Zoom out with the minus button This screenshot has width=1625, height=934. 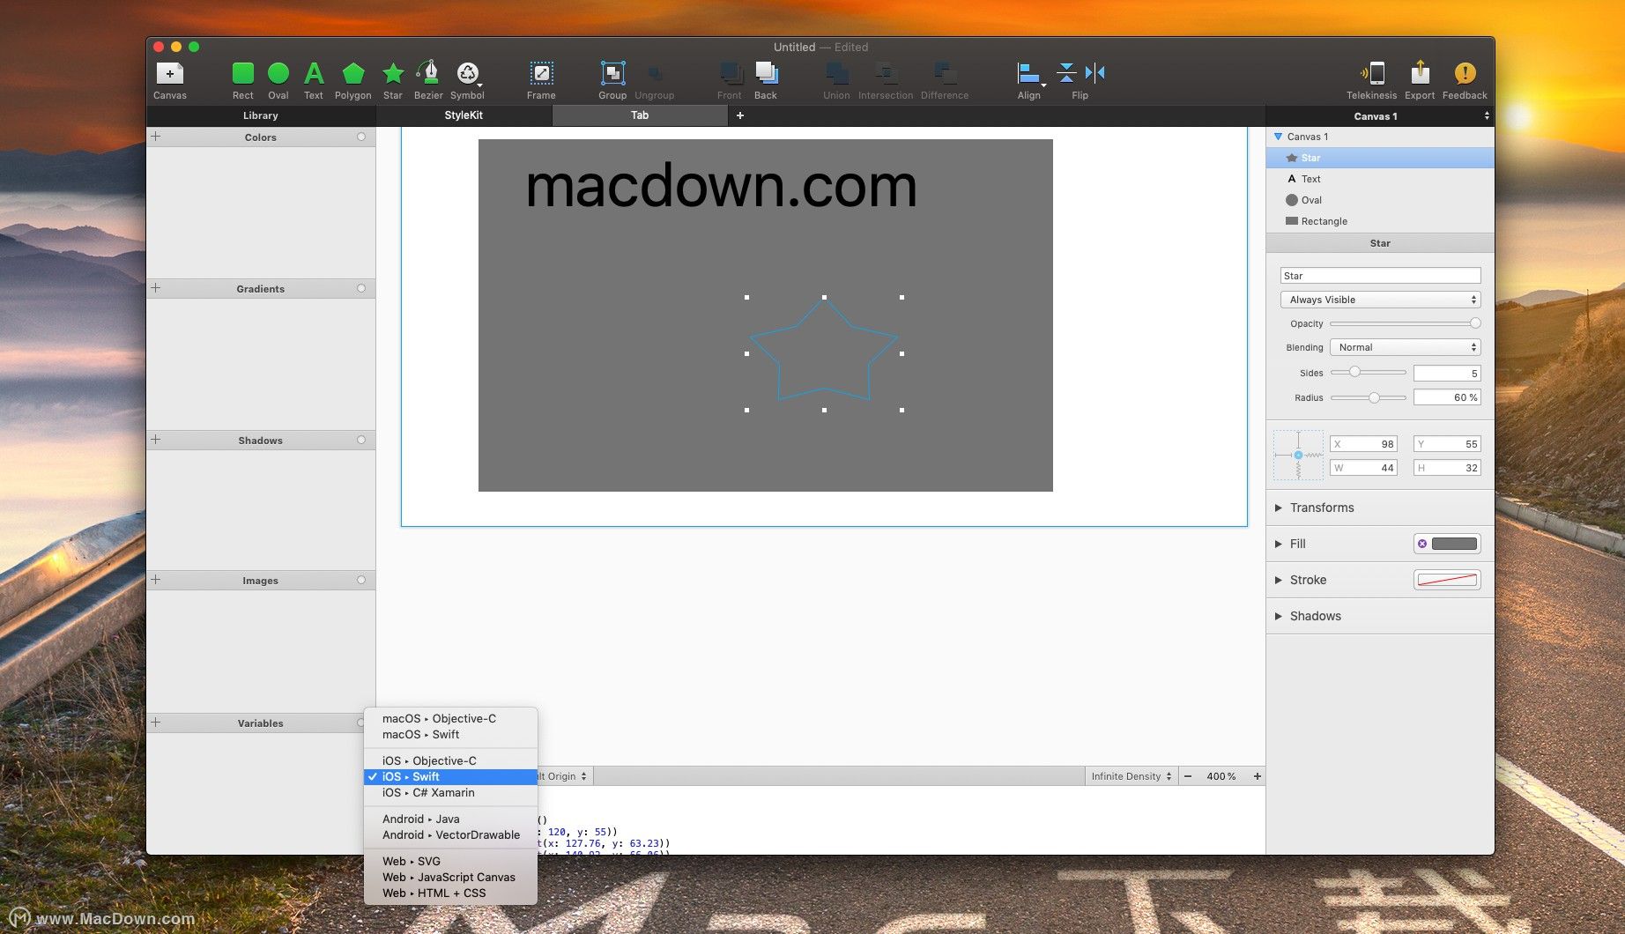(1188, 776)
